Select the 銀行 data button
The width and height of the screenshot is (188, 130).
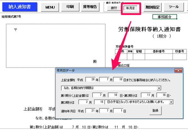point(114,8)
